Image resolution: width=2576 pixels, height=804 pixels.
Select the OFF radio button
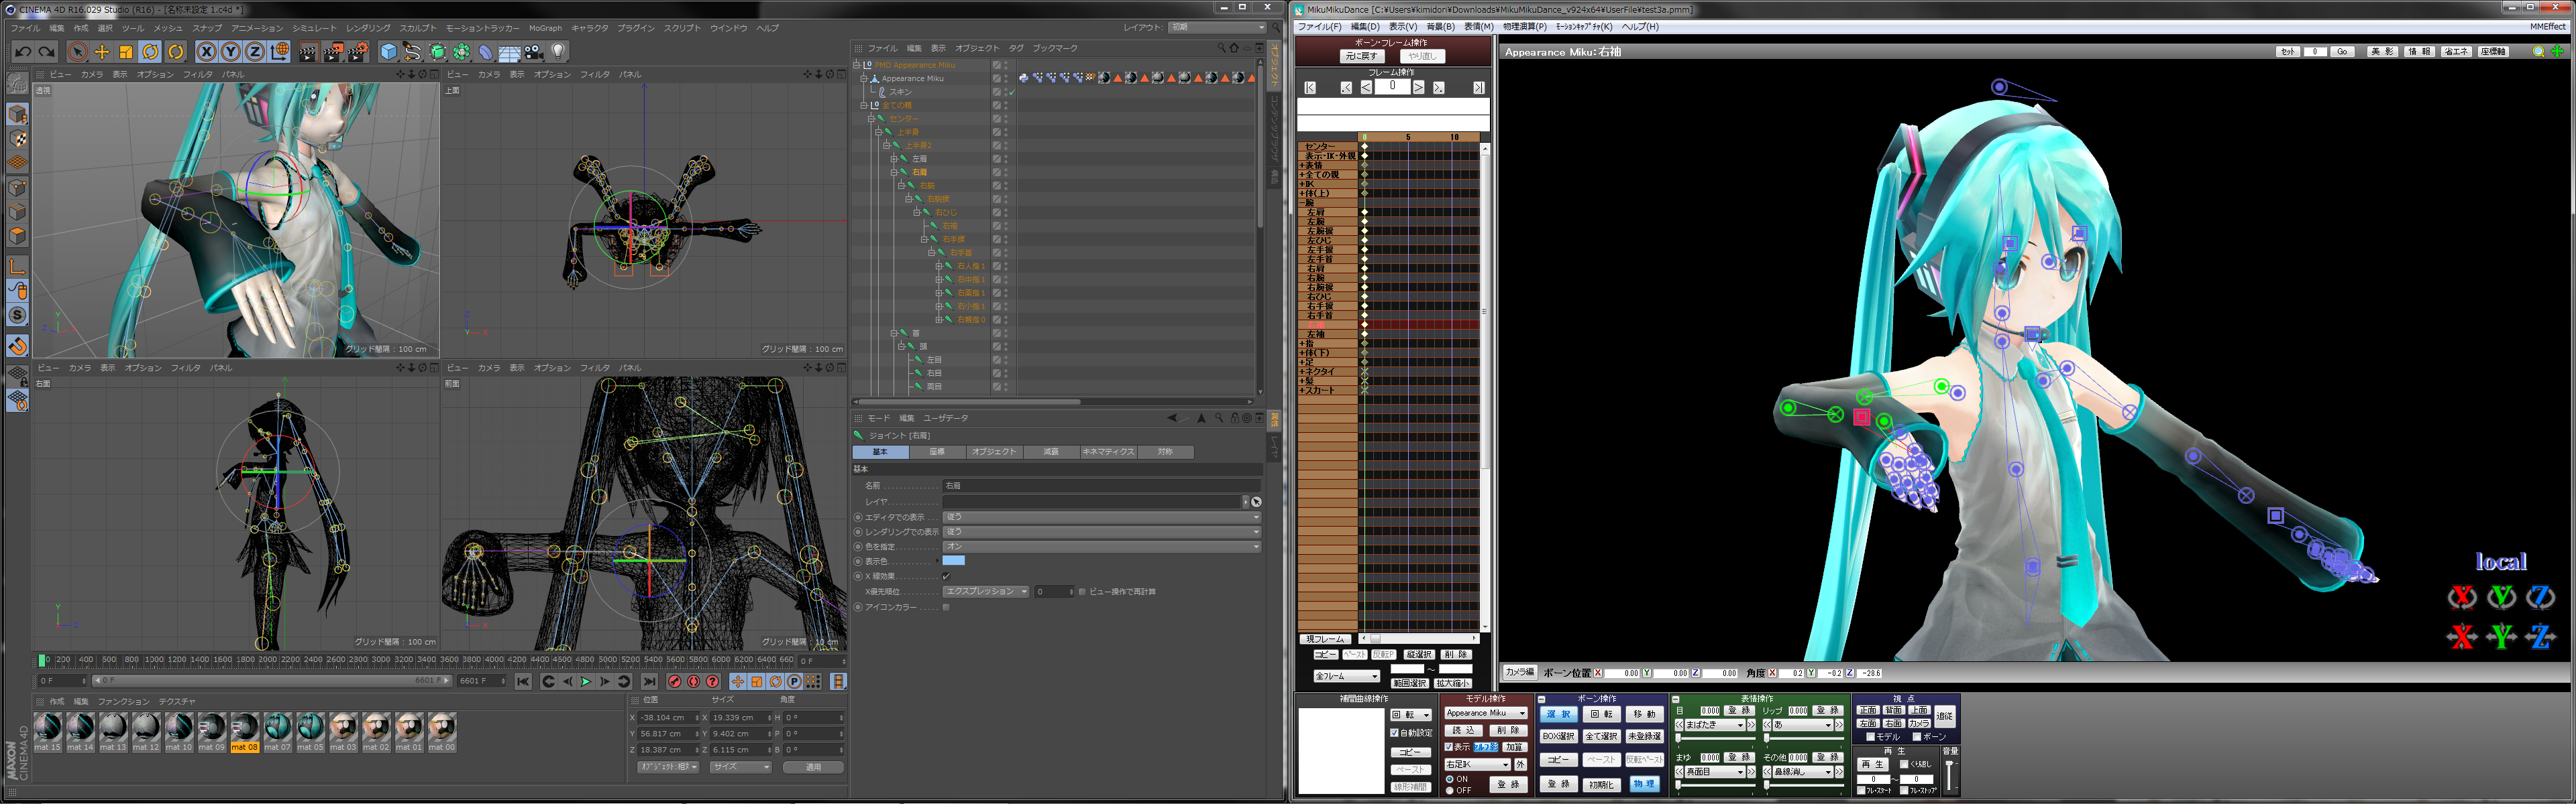tap(1450, 790)
